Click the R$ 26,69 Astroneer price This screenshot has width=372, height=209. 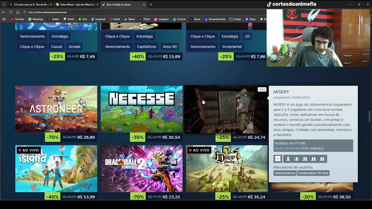click(x=86, y=137)
